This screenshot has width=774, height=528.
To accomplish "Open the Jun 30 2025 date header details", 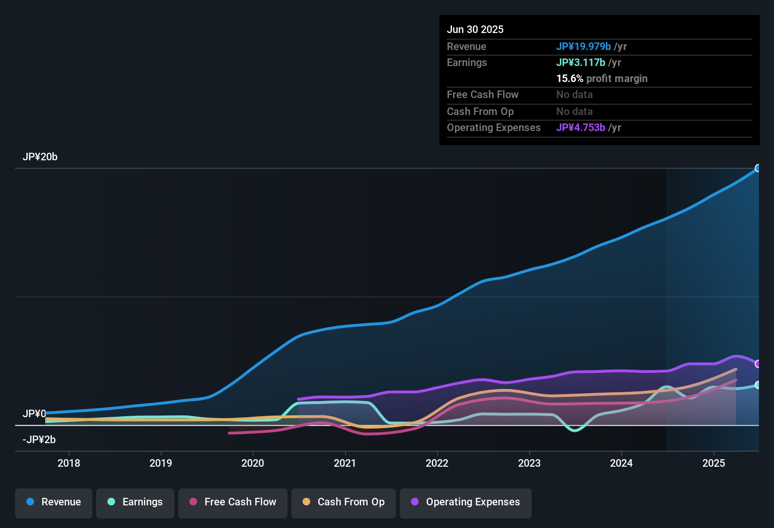I will click(x=476, y=29).
